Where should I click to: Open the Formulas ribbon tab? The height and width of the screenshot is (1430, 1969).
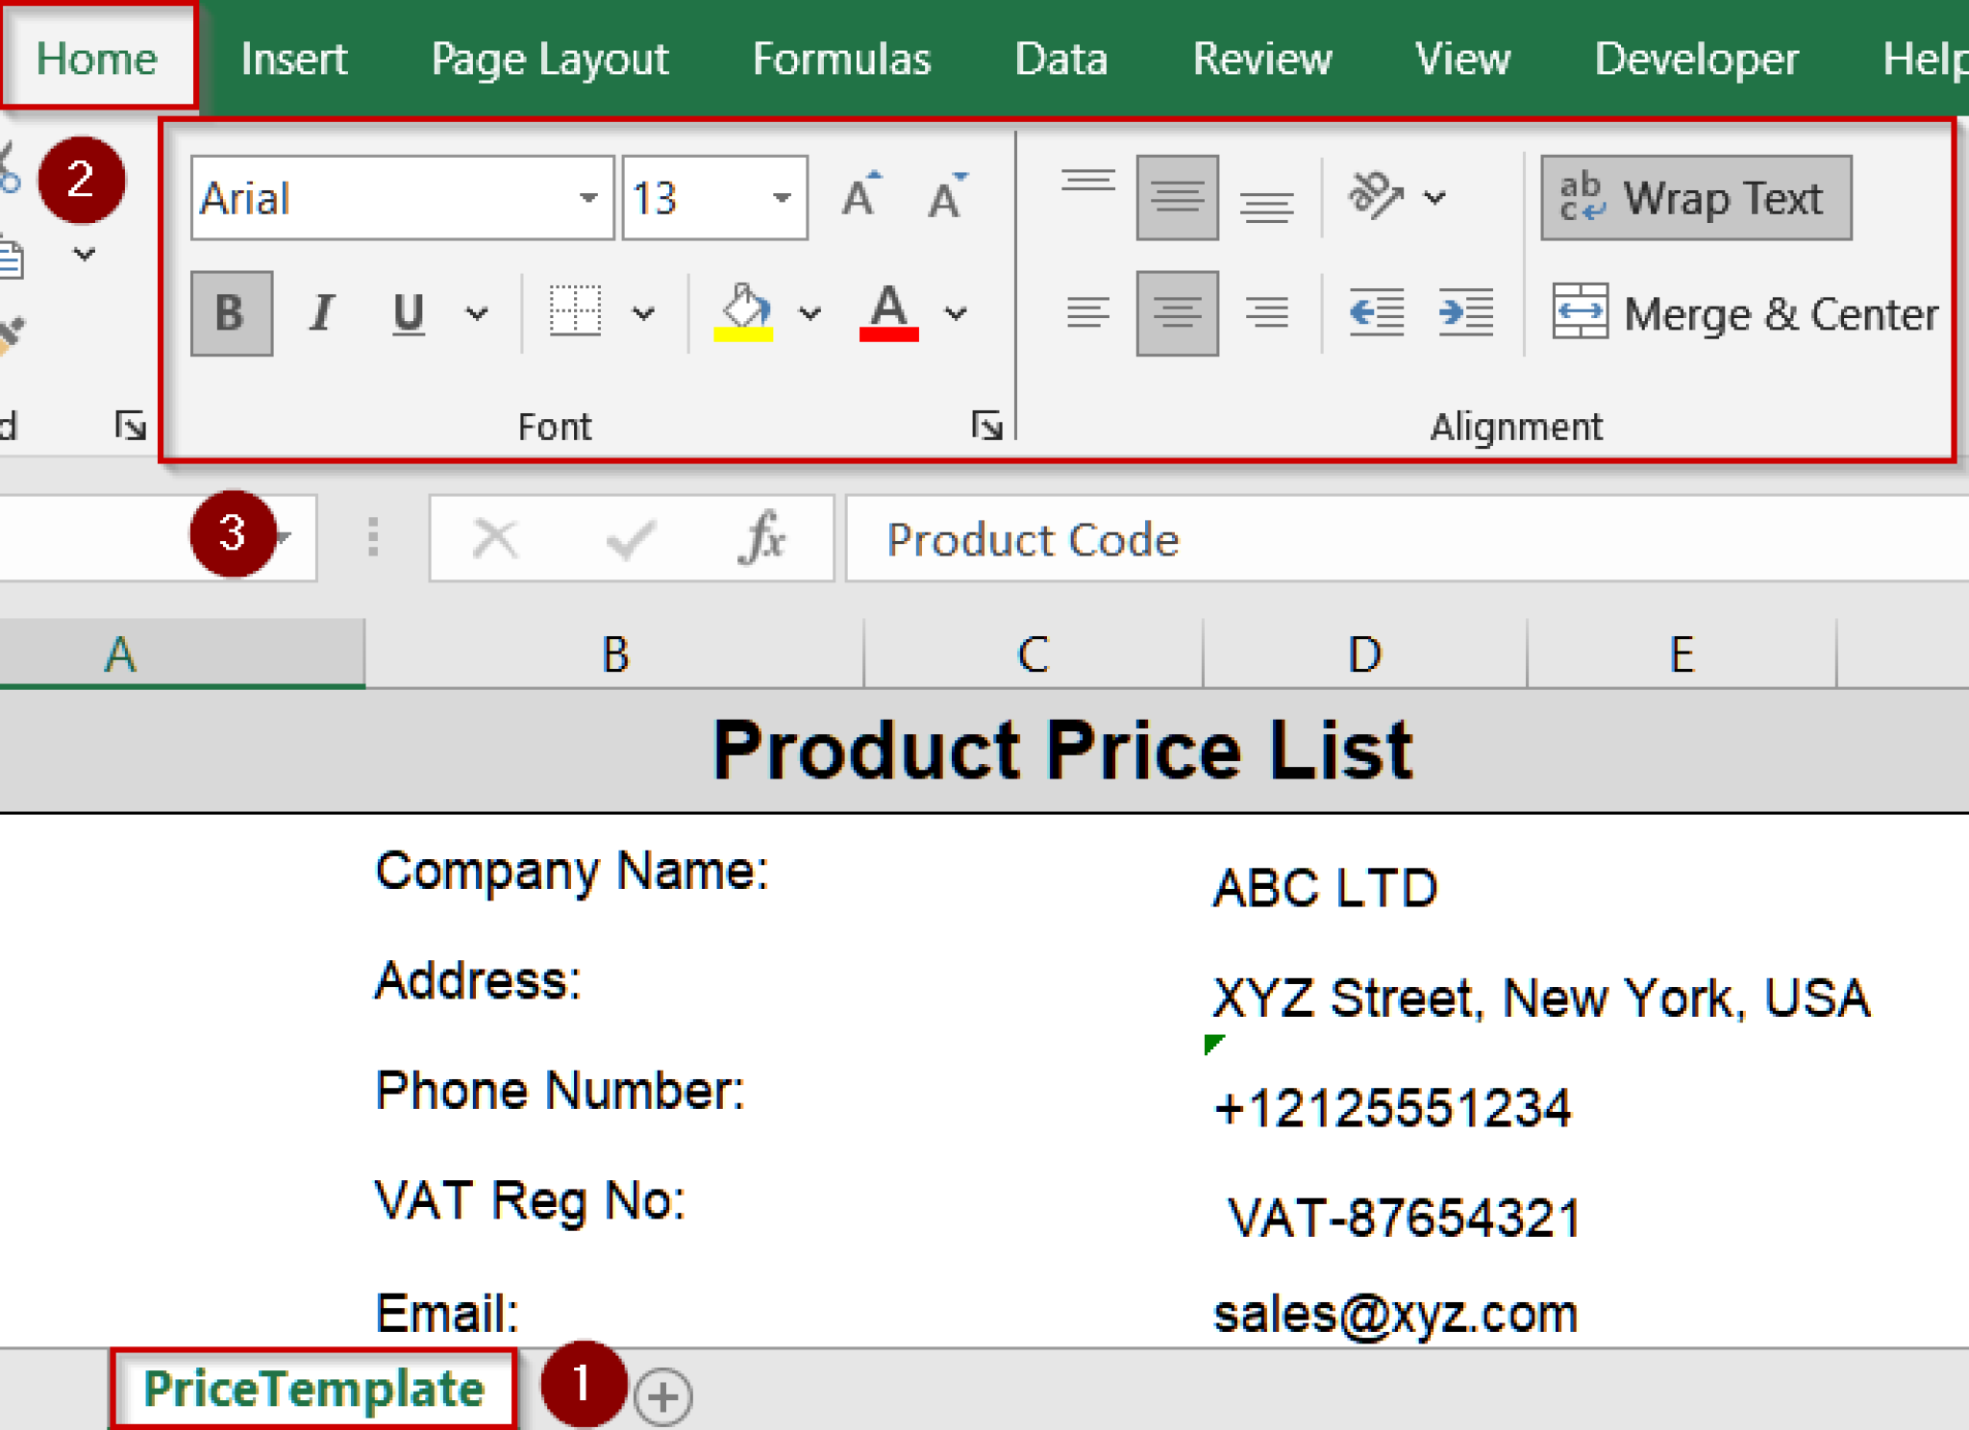841,58
